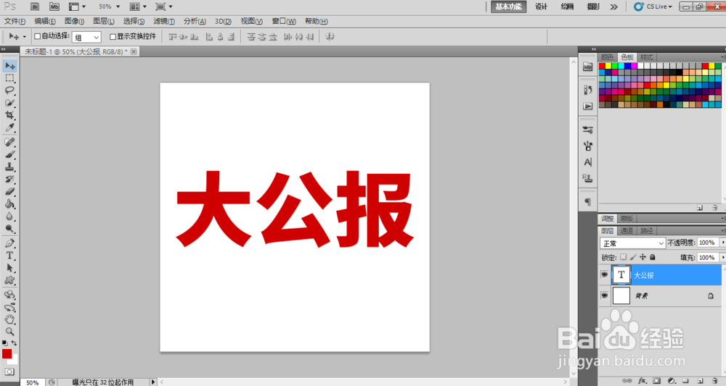Launch Mini Bridge with the Mb icon

pyautogui.click(x=54, y=7)
